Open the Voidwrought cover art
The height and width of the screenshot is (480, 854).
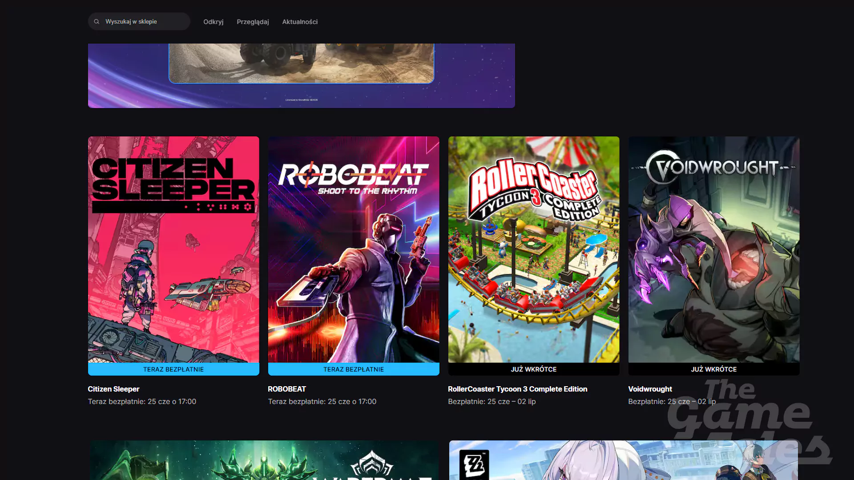point(714,249)
